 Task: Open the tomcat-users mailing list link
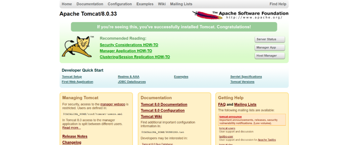[x=227, y=128]
